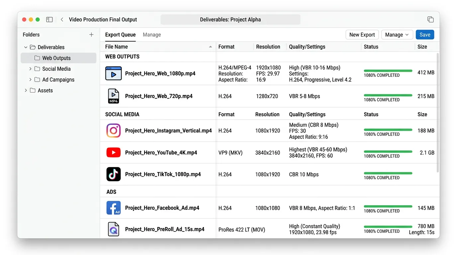This screenshot has height=255, width=457.
Task: Collapse the Deliverables folder
Action: [26, 47]
